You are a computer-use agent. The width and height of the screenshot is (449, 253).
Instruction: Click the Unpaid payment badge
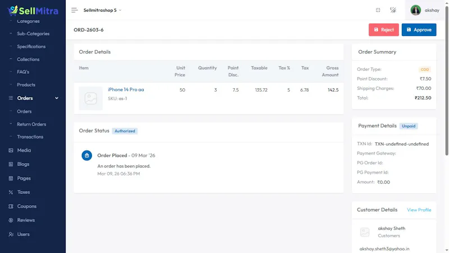(409, 126)
